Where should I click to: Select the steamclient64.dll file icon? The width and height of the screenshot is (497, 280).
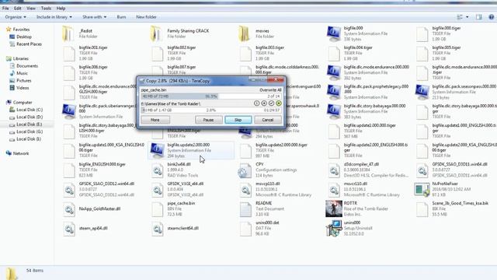[x=157, y=229]
